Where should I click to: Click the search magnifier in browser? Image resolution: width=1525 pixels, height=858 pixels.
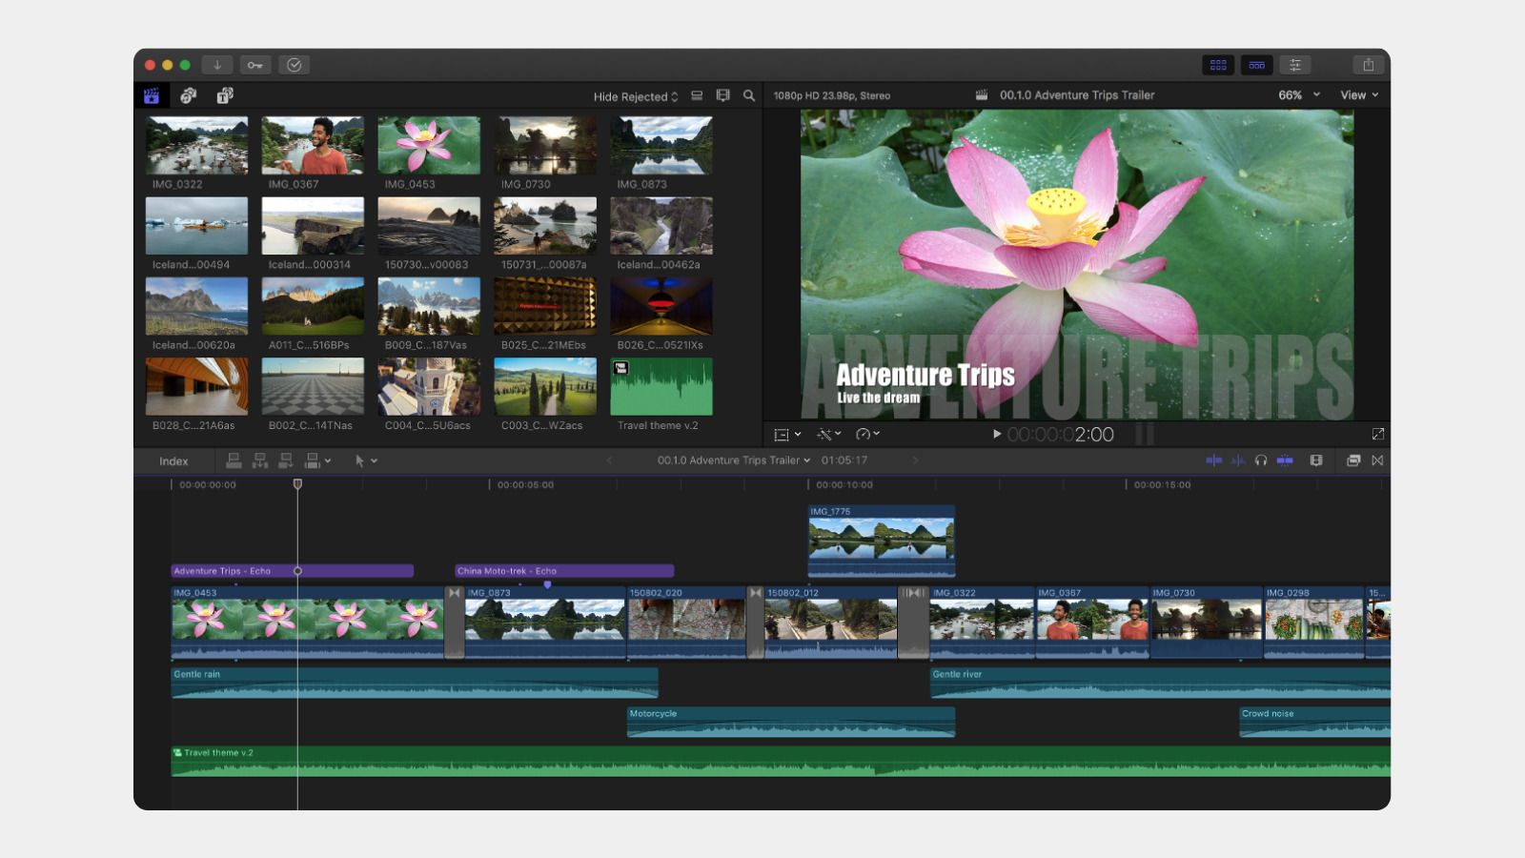click(749, 95)
